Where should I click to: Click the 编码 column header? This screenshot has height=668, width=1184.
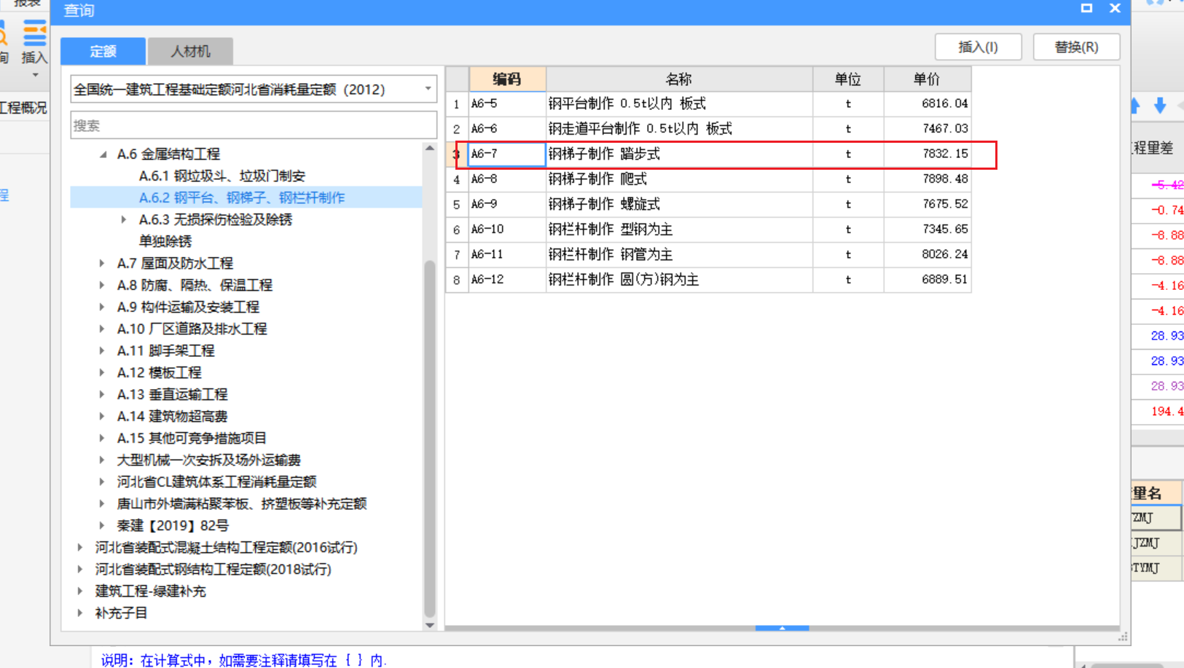coord(507,79)
